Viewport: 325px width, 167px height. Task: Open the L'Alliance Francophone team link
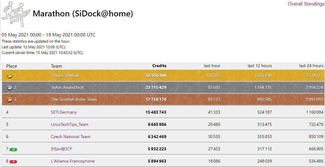[x=73, y=161]
